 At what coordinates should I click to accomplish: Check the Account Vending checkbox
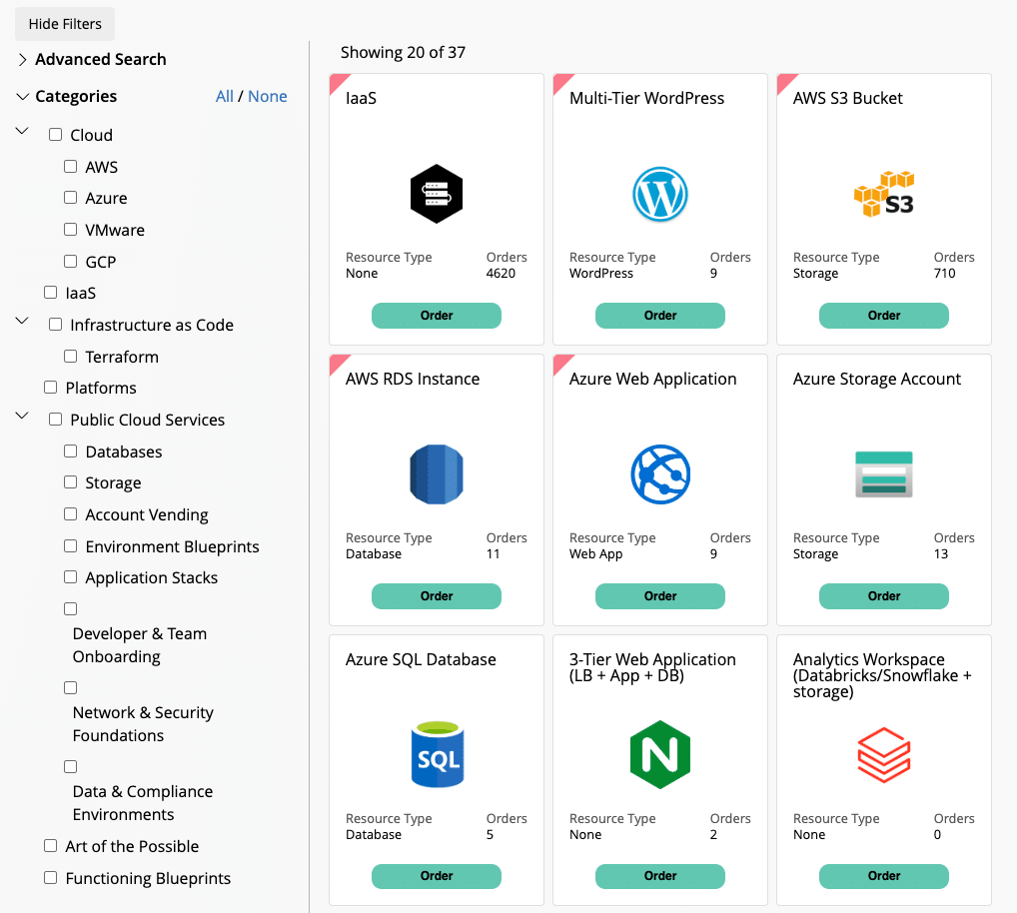pyautogui.click(x=70, y=513)
